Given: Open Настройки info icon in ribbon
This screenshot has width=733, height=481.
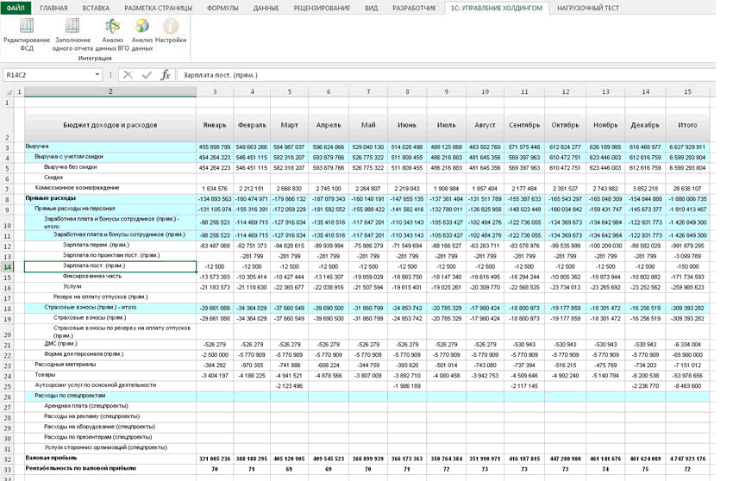Looking at the screenshot, I should (x=171, y=27).
